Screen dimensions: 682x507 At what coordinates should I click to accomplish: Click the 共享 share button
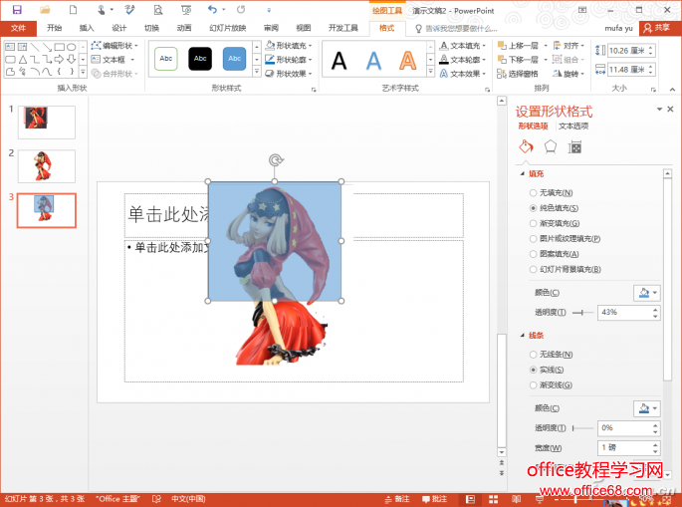656,28
